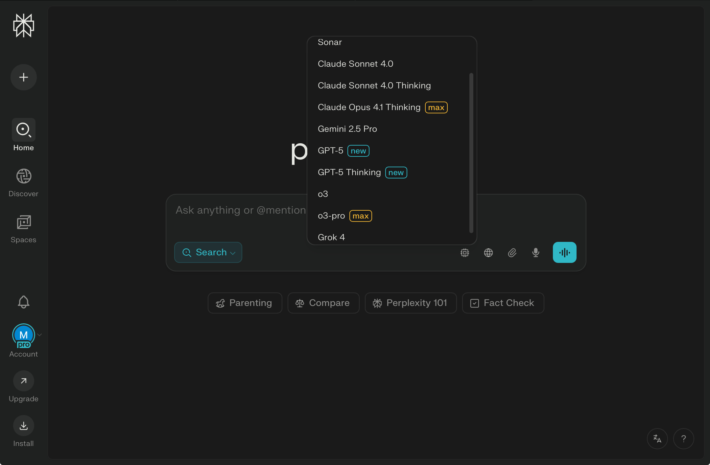View notifications bell icon

point(24,302)
